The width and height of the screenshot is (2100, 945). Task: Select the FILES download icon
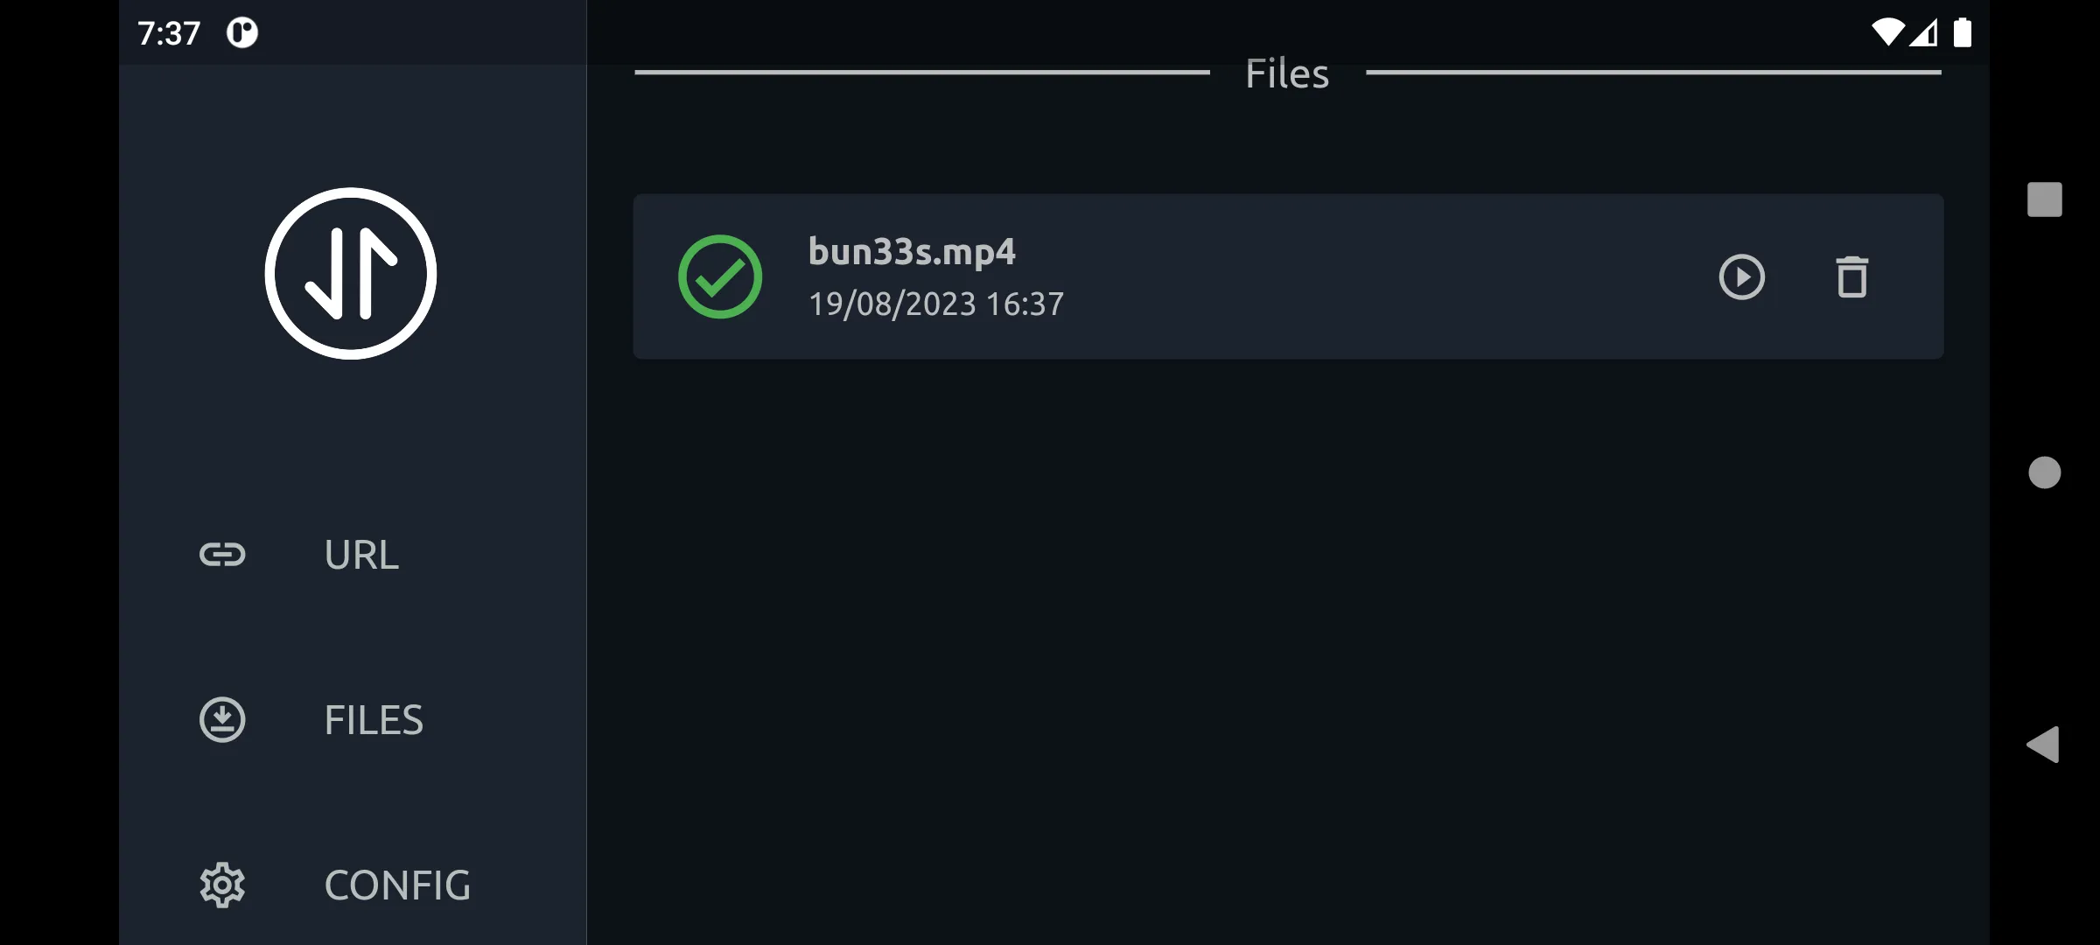click(222, 718)
